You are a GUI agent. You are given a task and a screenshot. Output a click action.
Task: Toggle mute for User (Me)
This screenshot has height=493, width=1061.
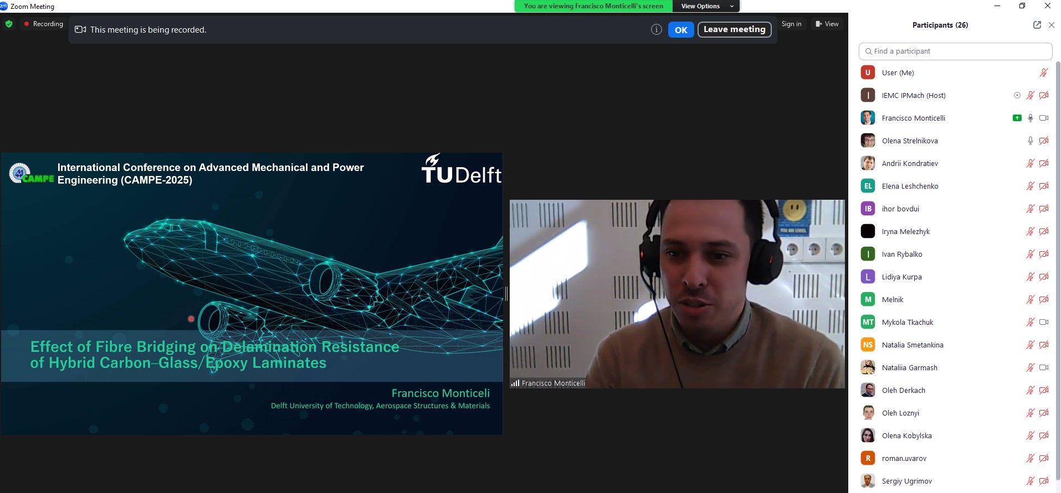point(1043,72)
